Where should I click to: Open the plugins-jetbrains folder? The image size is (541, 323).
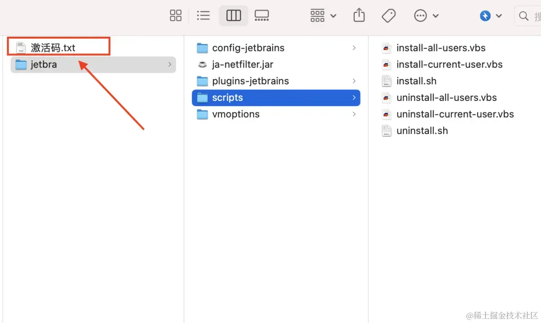click(251, 81)
